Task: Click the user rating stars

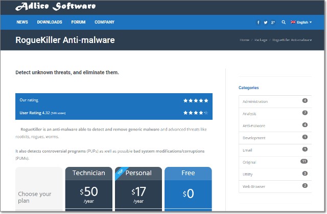Action: (x=196, y=112)
